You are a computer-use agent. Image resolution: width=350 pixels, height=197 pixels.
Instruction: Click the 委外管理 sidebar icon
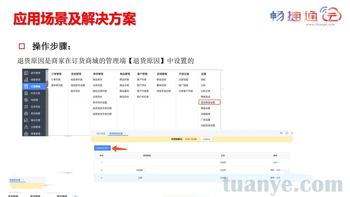26,73
